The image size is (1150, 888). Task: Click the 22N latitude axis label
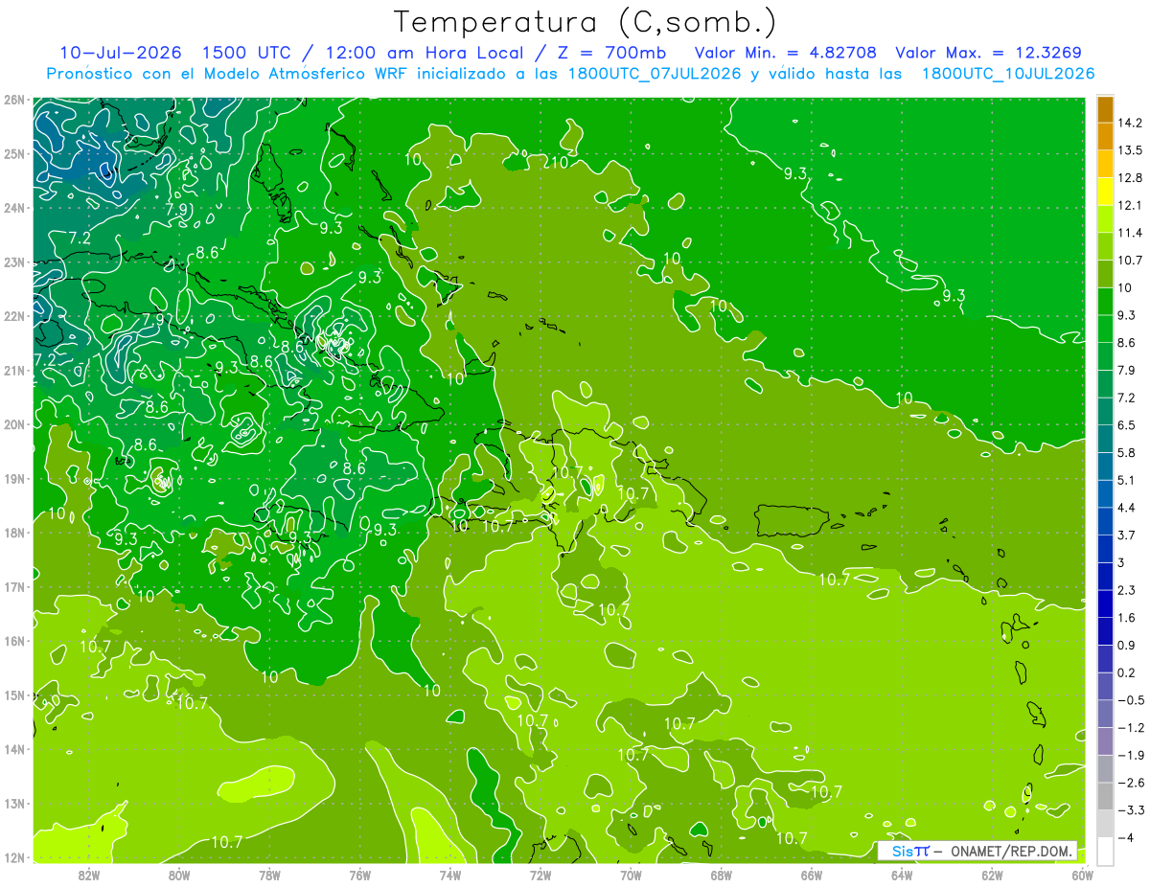14,316
